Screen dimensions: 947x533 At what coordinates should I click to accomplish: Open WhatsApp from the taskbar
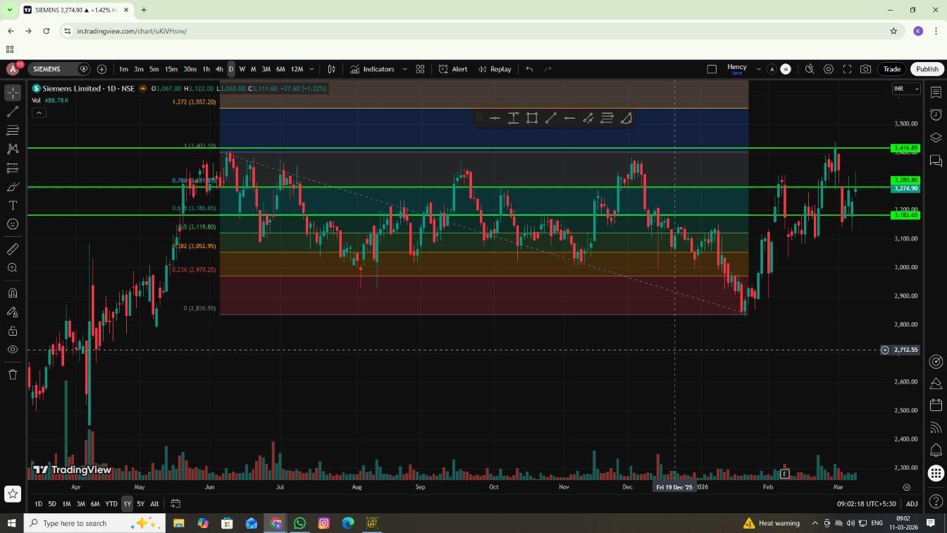pyautogui.click(x=299, y=523)
